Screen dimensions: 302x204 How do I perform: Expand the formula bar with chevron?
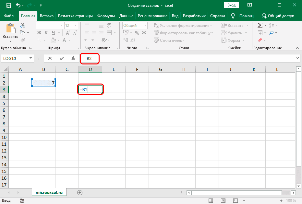(298, 58)
